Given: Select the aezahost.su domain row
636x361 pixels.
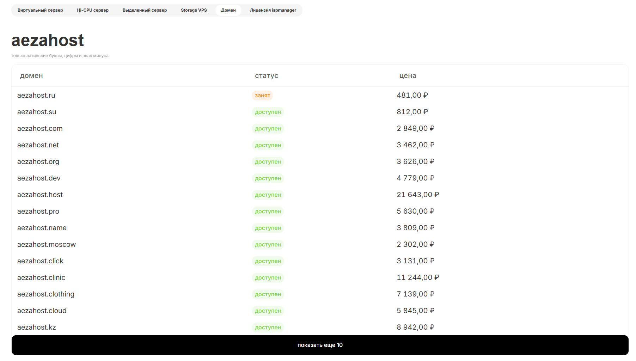Looking at the screenshot, I should (x=37, y=112).
